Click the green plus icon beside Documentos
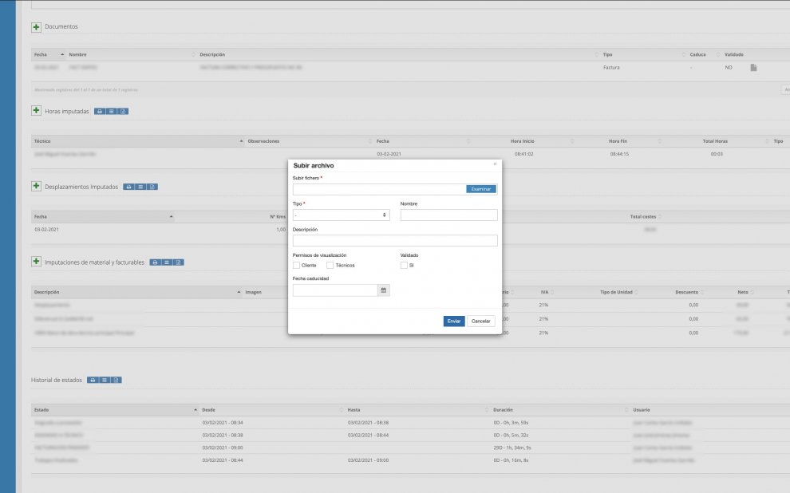This screenshot has height=493, width=790. point(36,27)
